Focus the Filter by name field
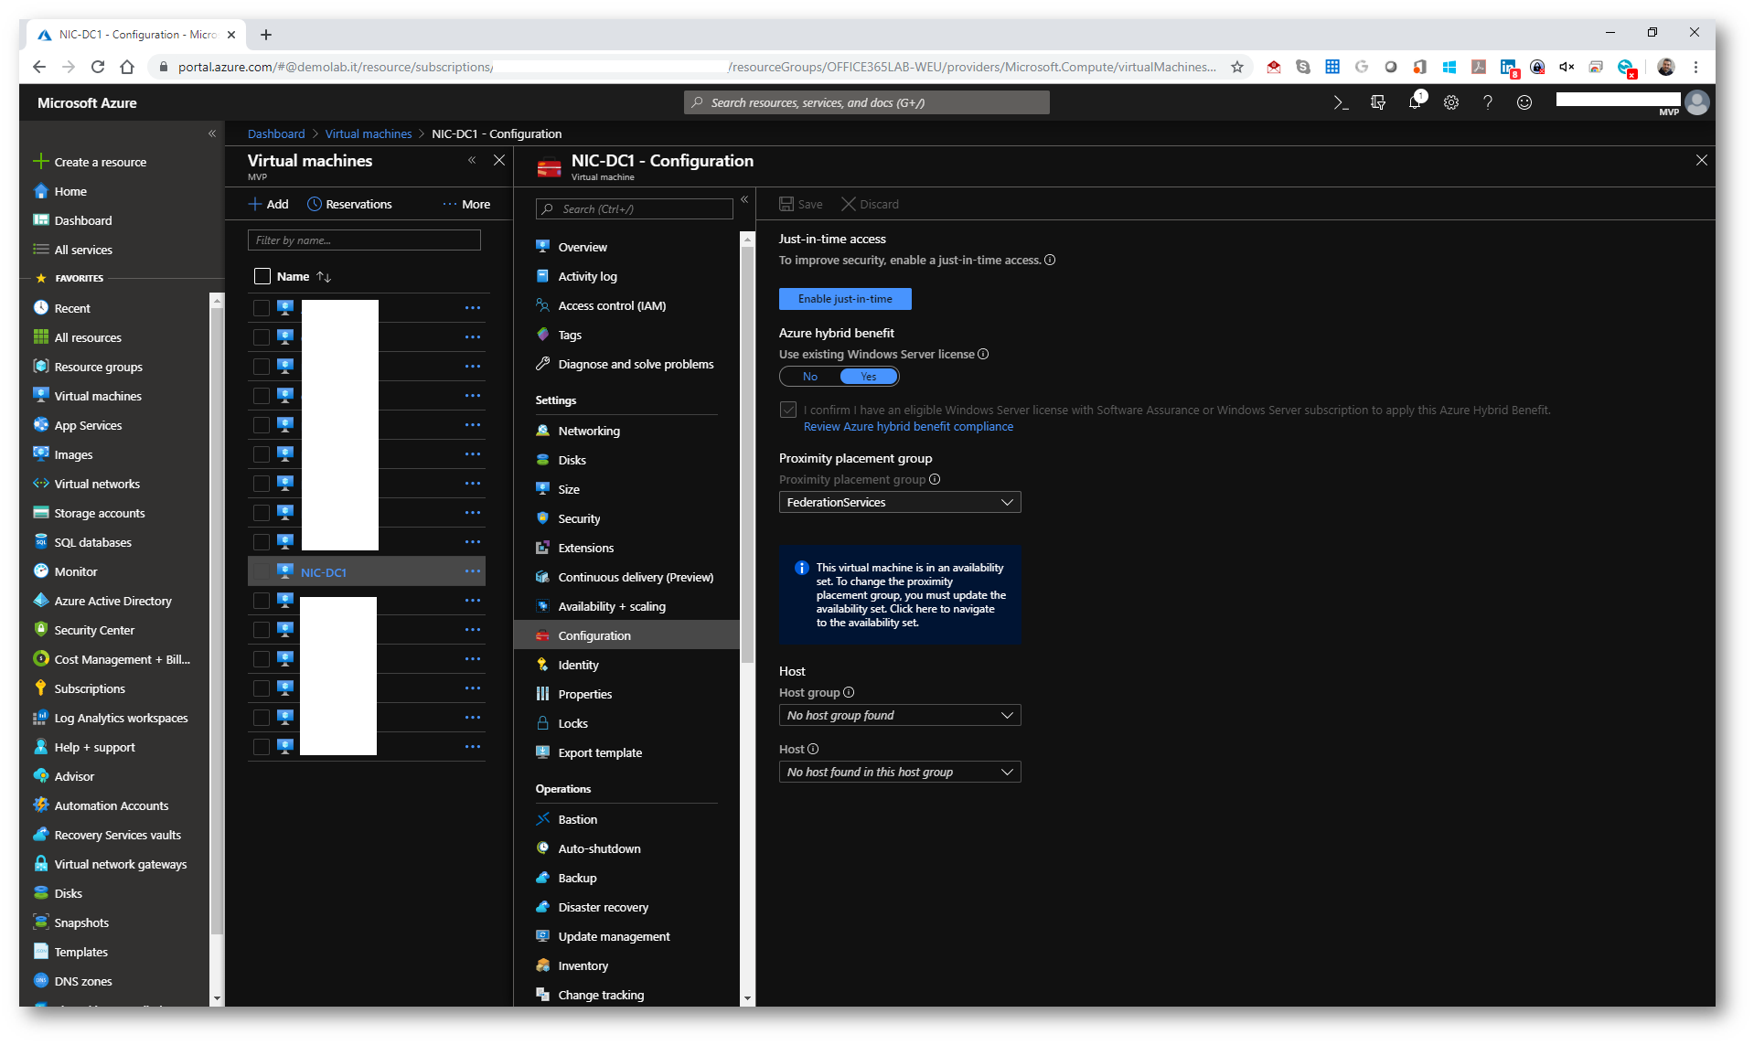1754x1045 pixels. 364,240
